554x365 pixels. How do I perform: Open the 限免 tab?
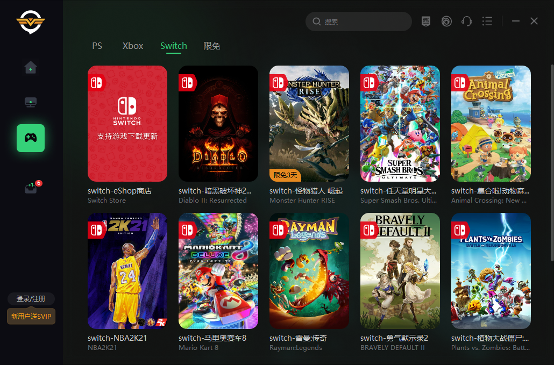point(211,46)
